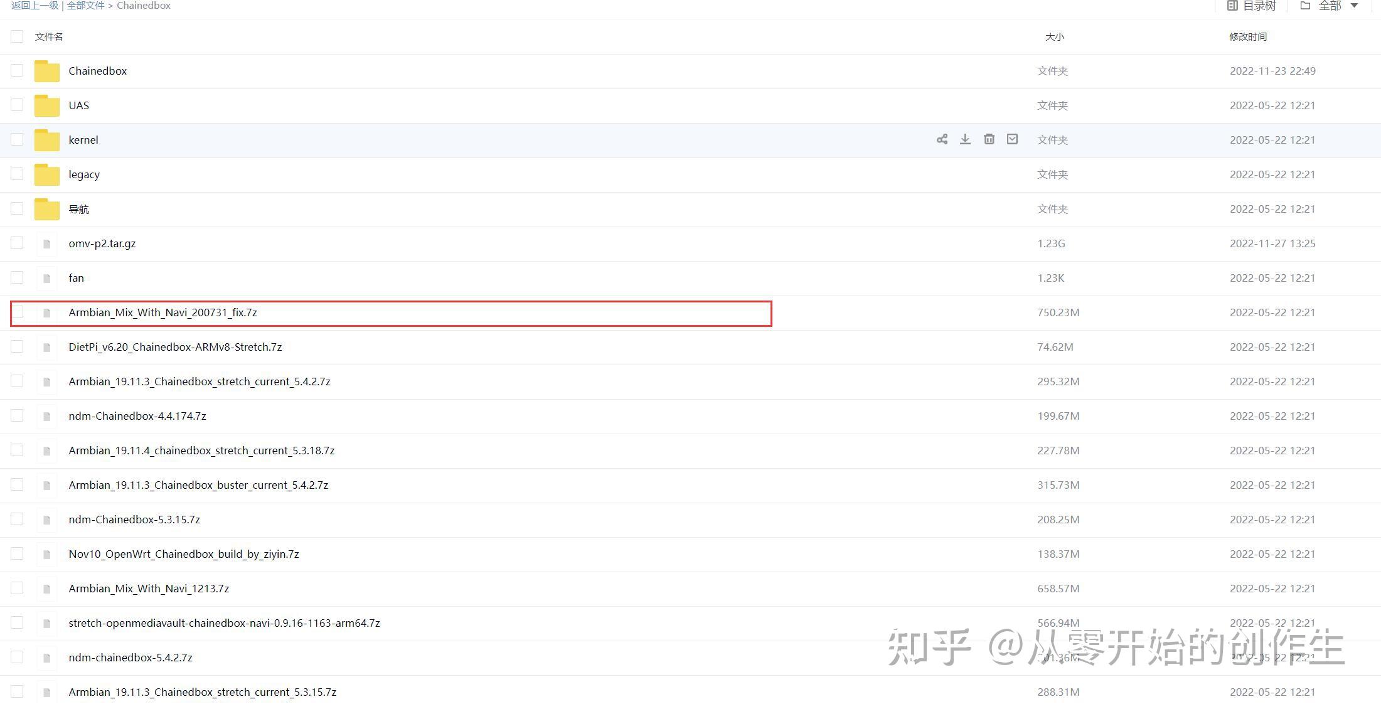Click the 导航 folder icon
This screenshot has width=1381, height=704.
point(47,209)
